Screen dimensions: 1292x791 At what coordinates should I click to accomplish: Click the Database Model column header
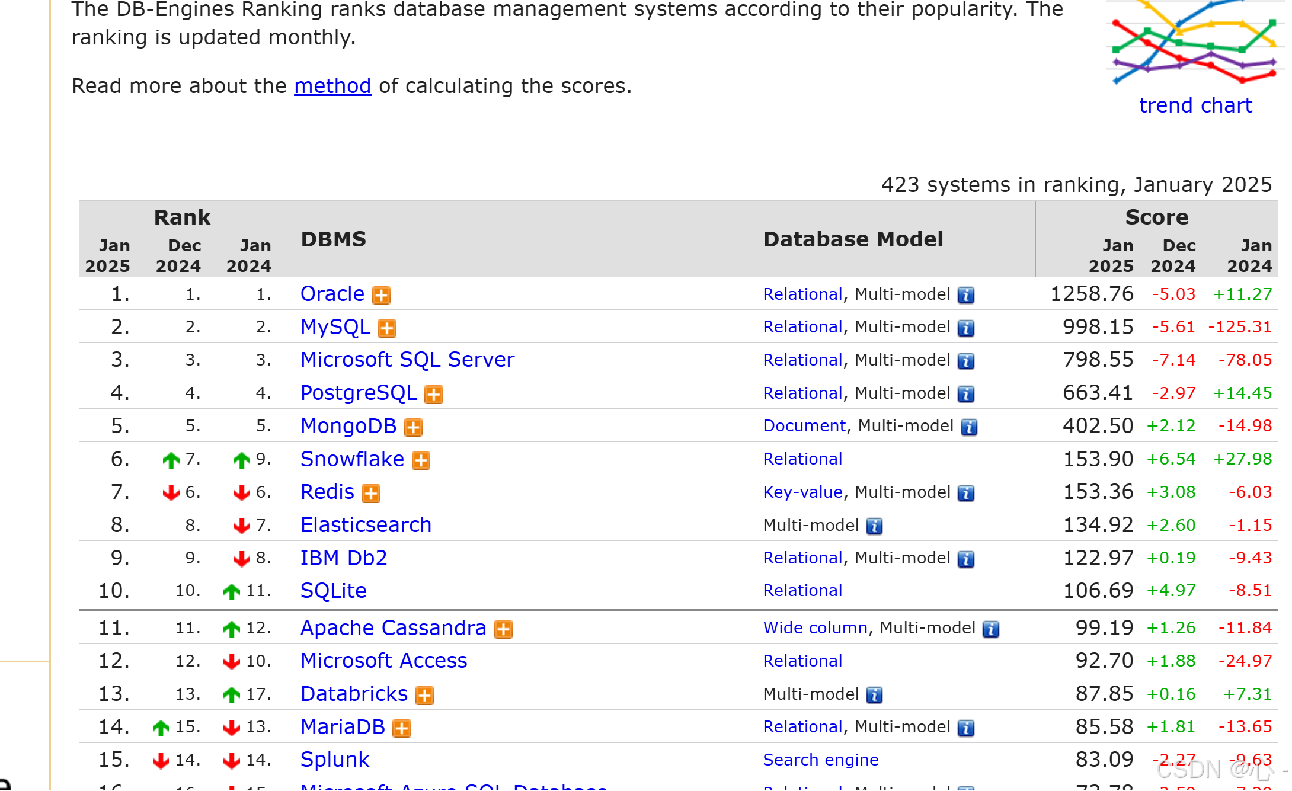[853, 239]
